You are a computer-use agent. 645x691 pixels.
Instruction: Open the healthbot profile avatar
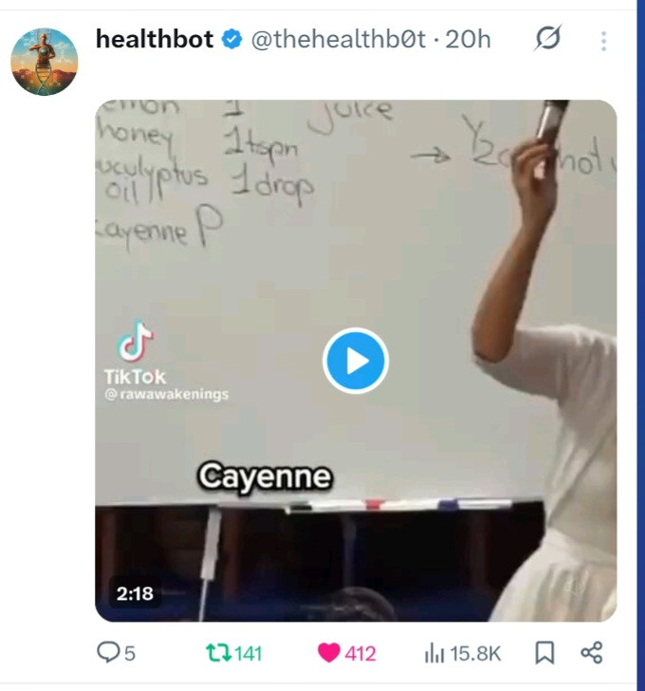click(x=45, y=62)
